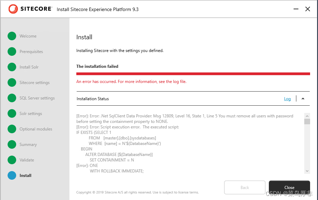Click the 'Installation Status' heading
318x200 pixels.
[93, 99]
